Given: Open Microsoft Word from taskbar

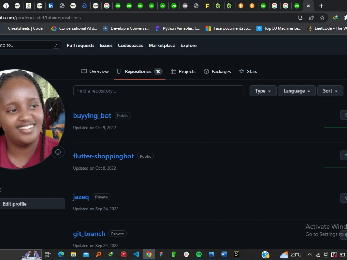Looking at the screenshot, I should 224,254.
